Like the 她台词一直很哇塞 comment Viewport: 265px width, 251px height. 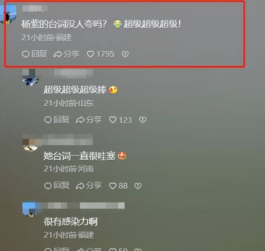(x=118, y=186)
